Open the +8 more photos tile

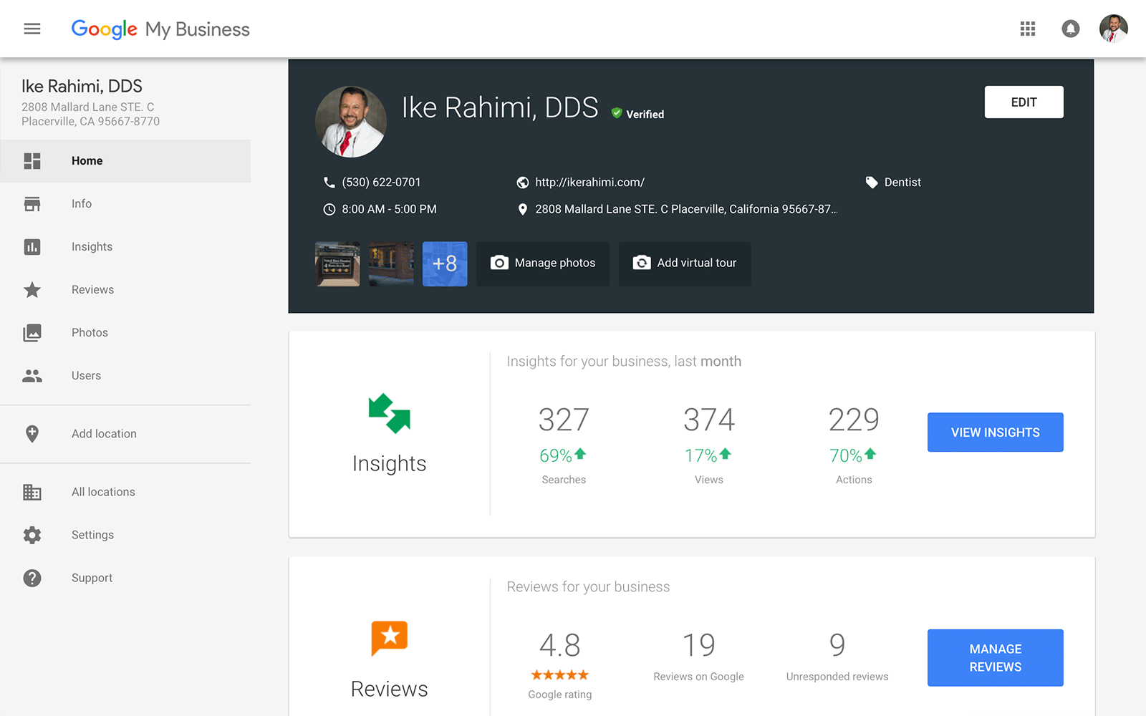tap(445, 264)
